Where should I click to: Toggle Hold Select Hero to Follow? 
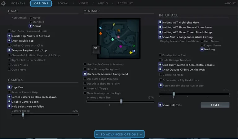tap(9, 106)
